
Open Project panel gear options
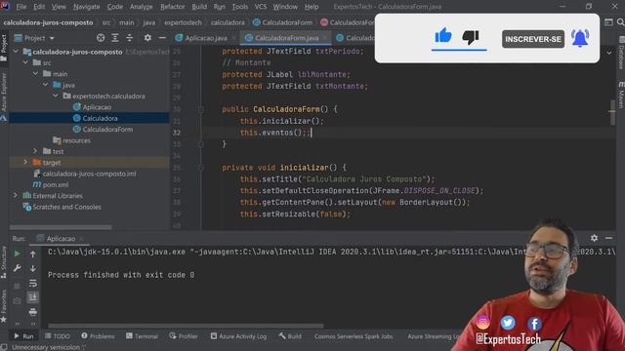[x=147, y=38]
